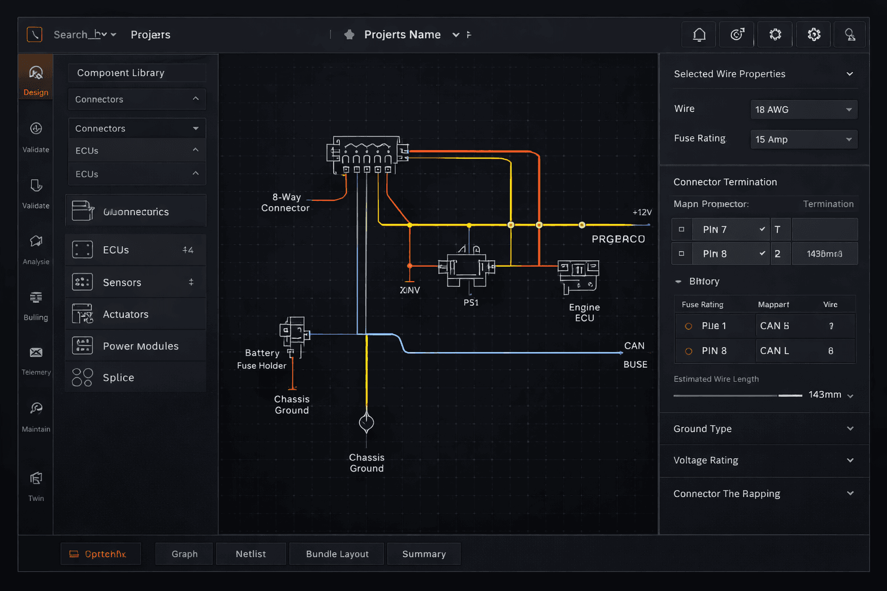Click the search field at the top
This screenshot has height=591, width=887.
(x=78, y=34)
